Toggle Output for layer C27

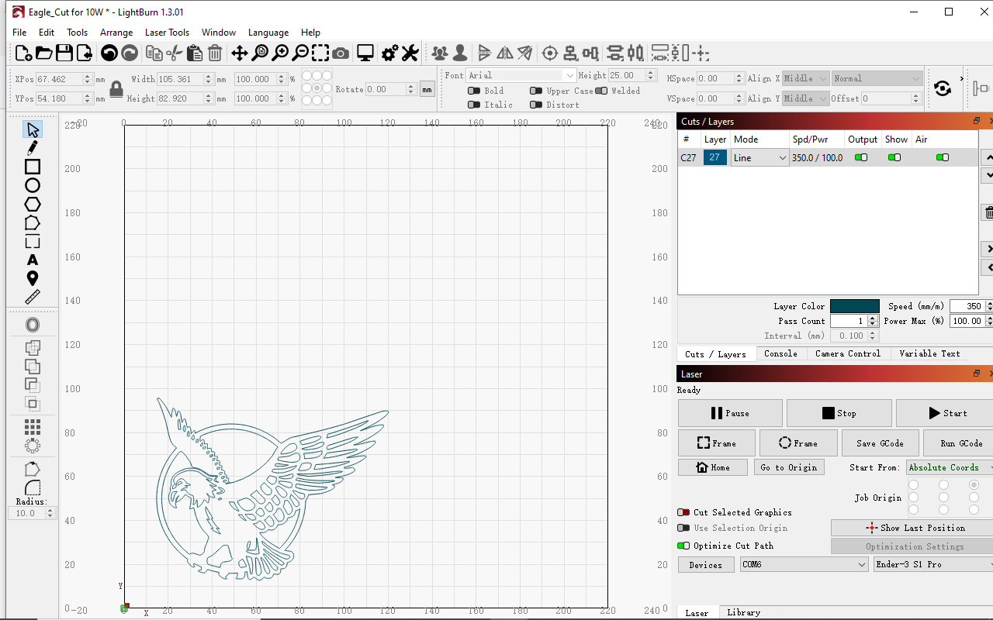tap(861, 157)
